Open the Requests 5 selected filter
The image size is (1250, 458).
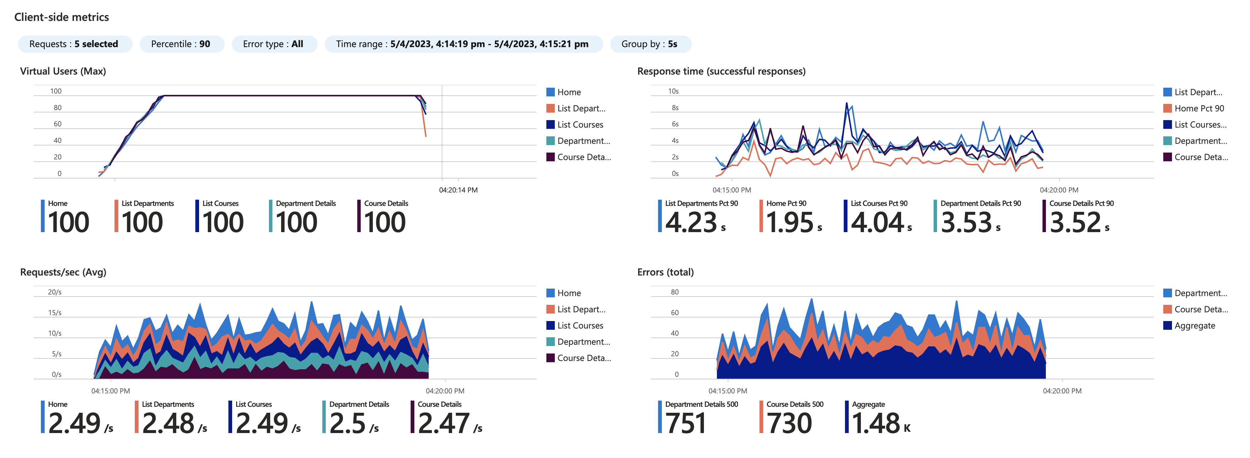point(75,44)
